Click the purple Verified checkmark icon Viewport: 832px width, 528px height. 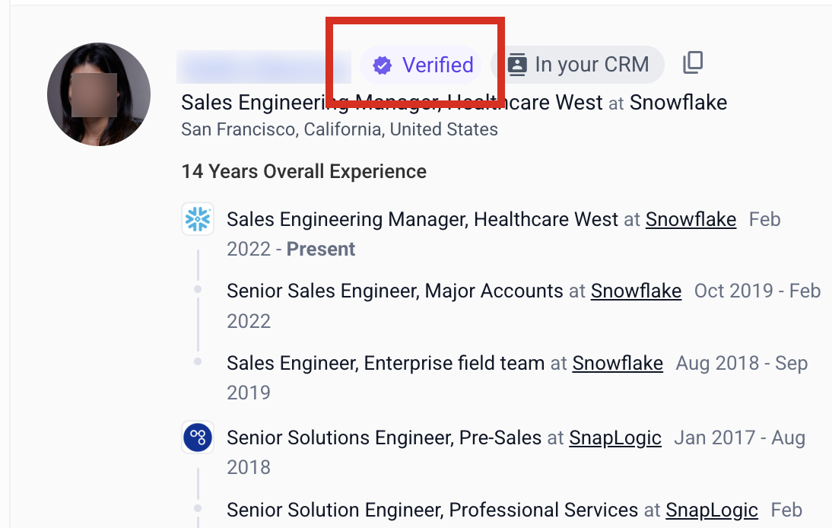coord(383,65)
